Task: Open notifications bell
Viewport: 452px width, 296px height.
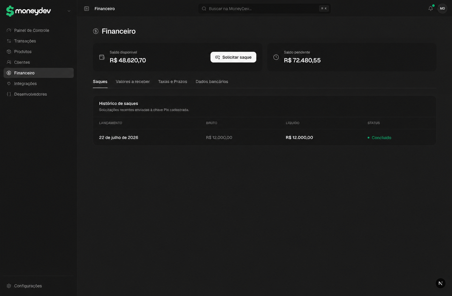Action: click(431, 8)
